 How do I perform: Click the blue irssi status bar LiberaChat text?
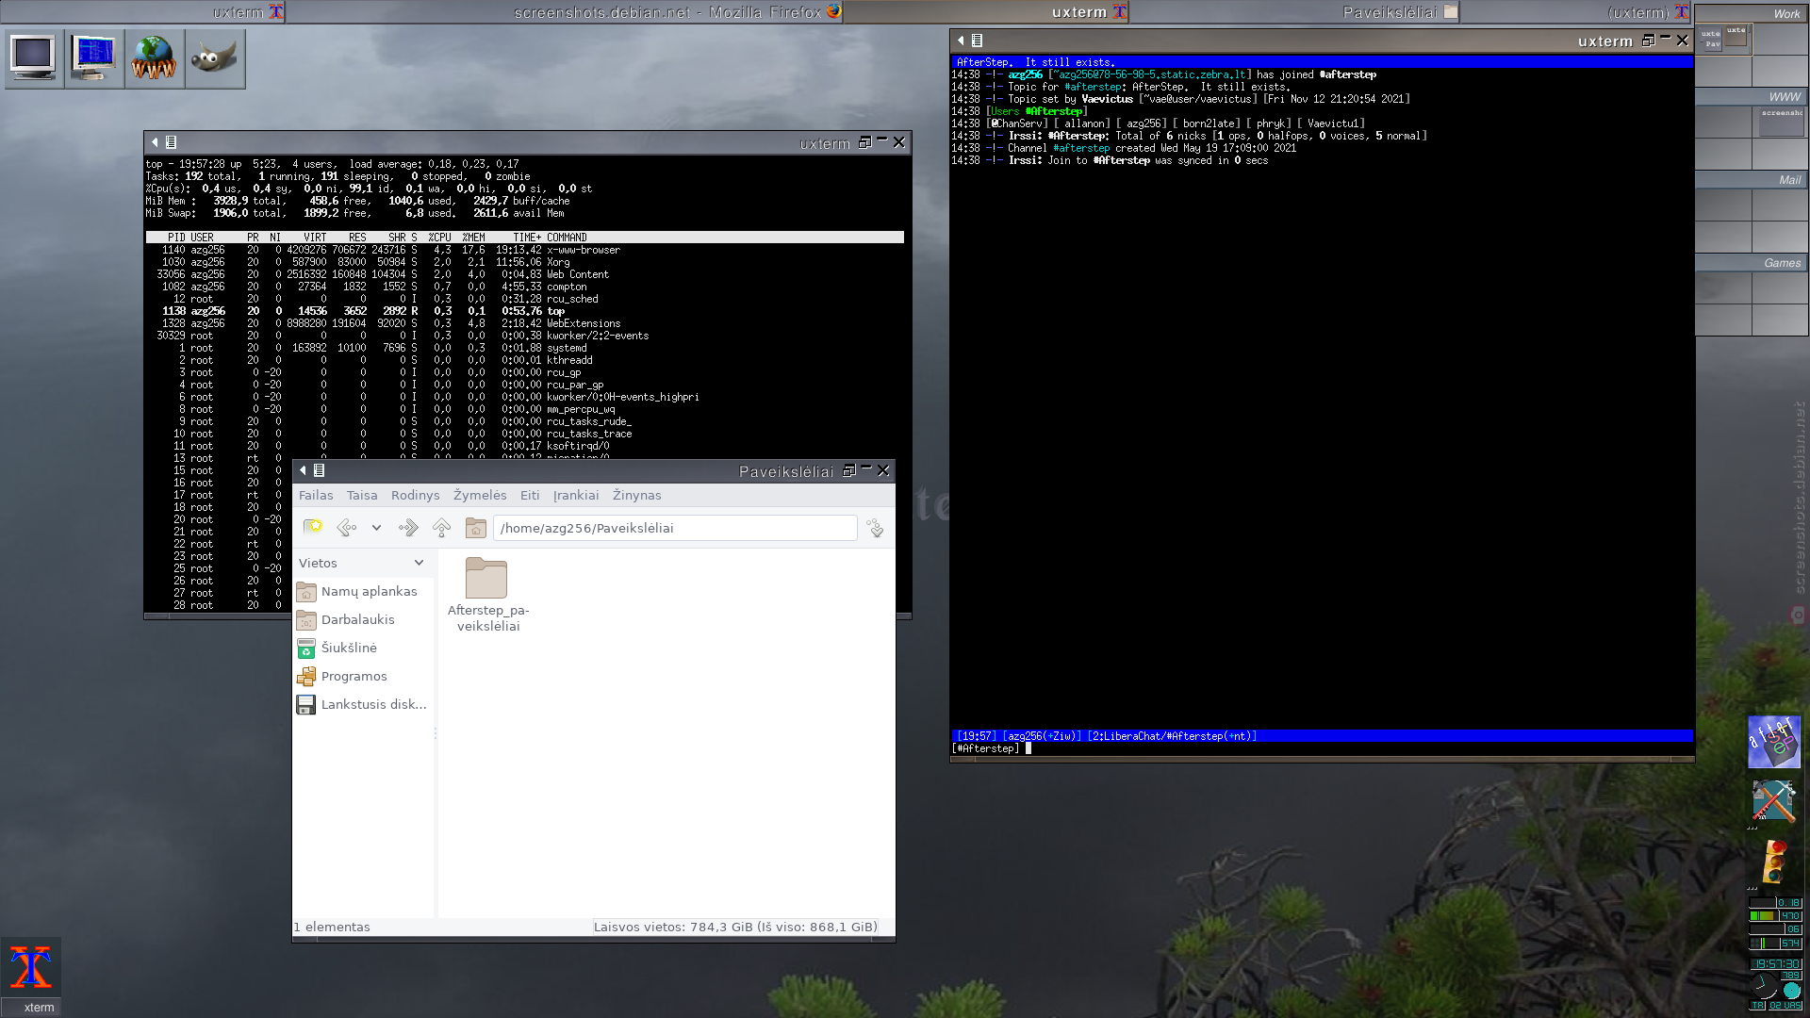tap(1172, 736)
